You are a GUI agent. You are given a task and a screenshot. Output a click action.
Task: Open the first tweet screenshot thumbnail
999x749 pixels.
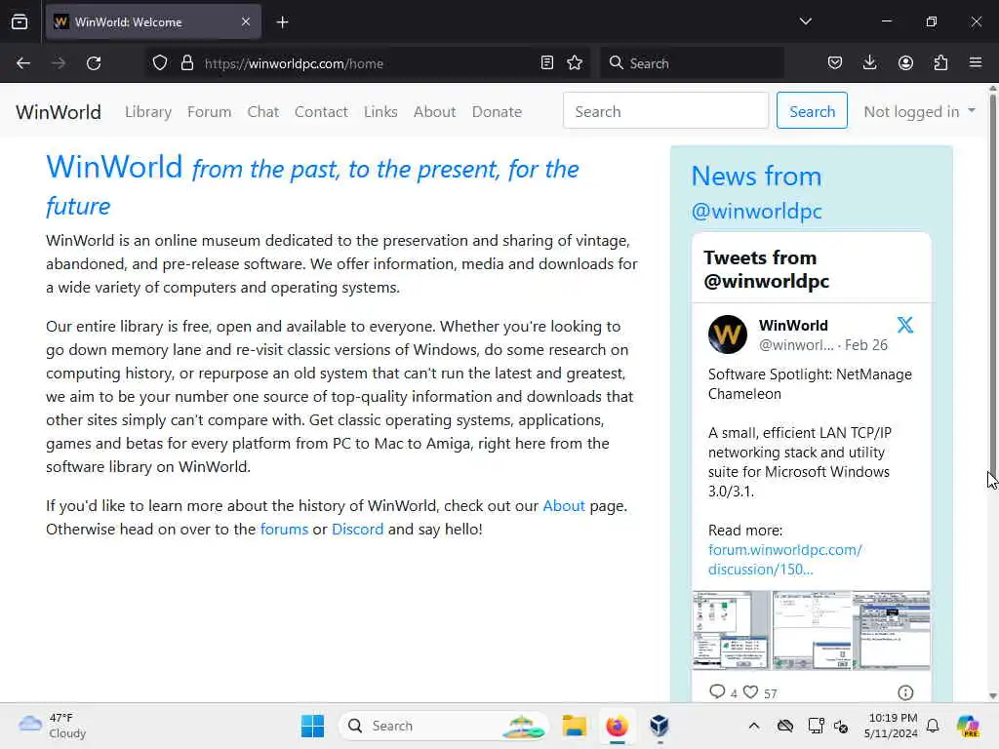(x=731, y=630)
